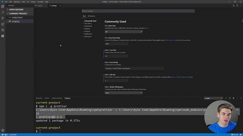The height and width of the screenshot is (136, 243).
Task: Open Source Control view in activity bar
Action: click(3, 18)
